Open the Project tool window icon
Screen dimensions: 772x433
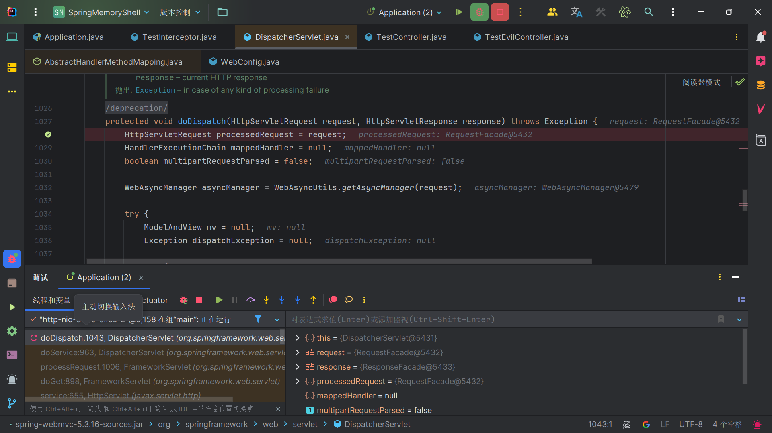pos(12,37)
